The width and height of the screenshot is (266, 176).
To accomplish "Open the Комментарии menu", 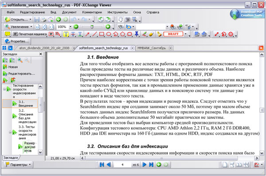I will pos(92,12).
